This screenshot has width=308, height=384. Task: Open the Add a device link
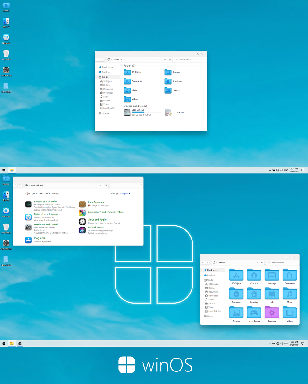pos(40,230)
